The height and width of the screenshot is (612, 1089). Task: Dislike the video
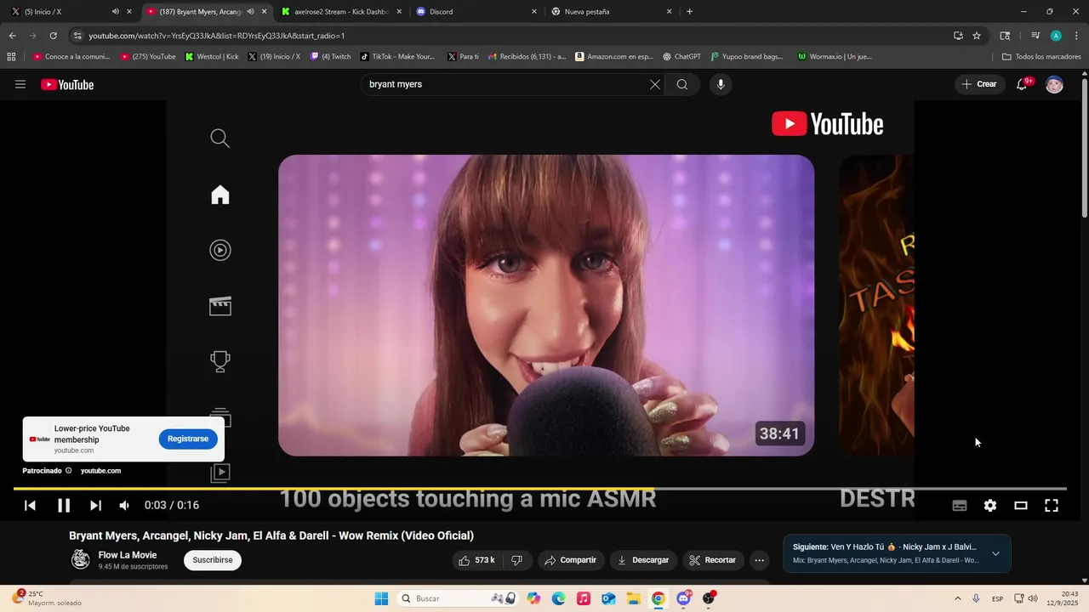516,560
